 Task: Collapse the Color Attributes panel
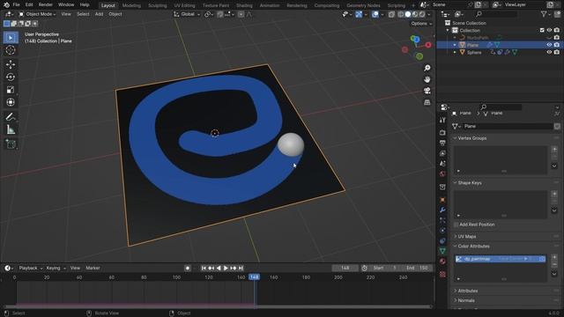[x=473, y=247]
